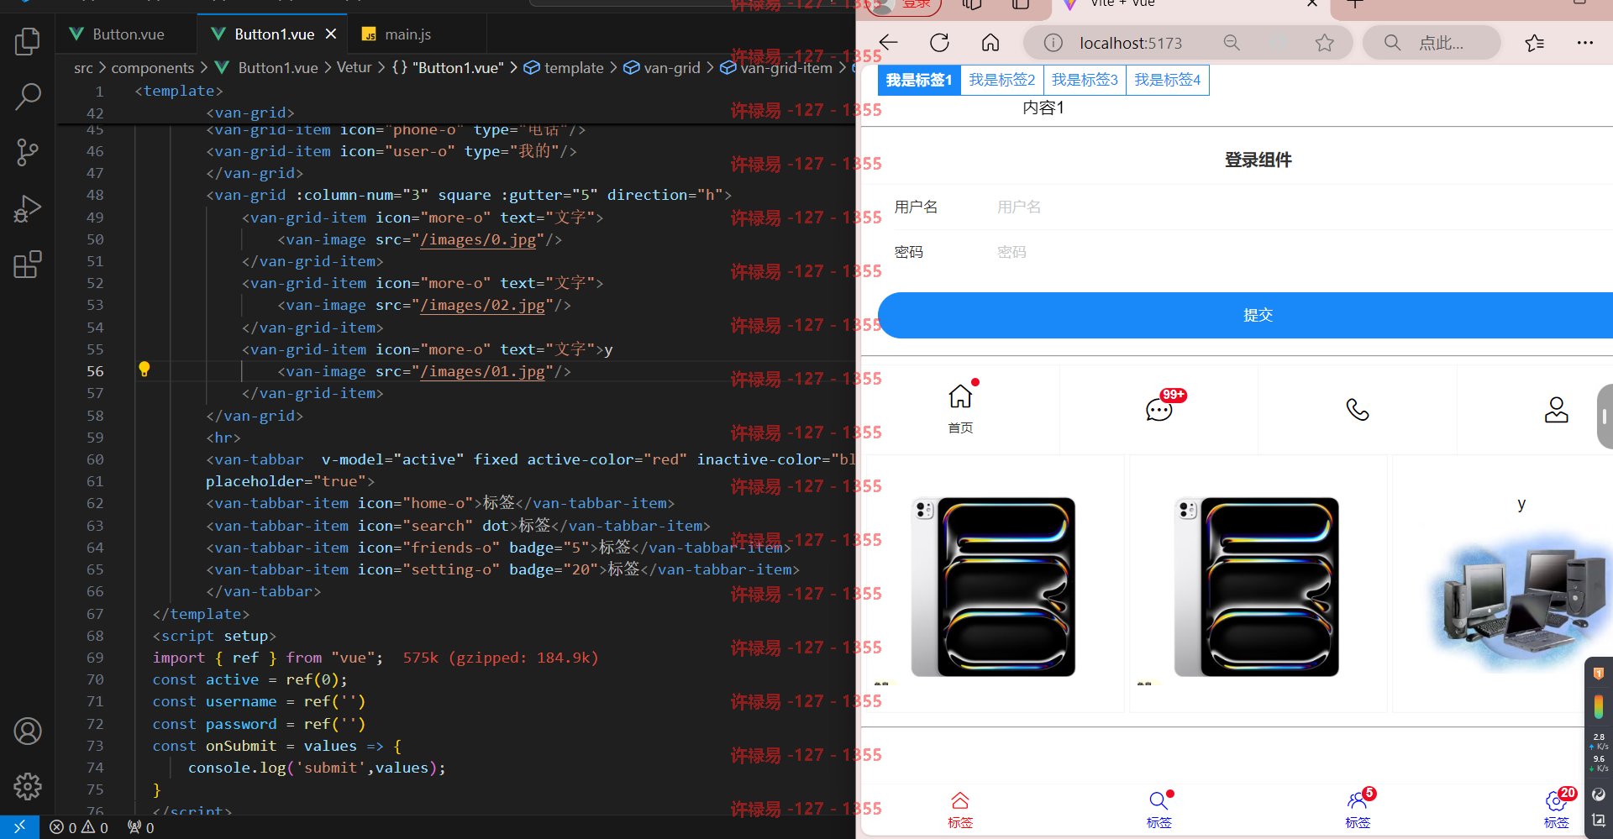
Task: Select the 我是标签3 tab
Action: [1085, 80]
